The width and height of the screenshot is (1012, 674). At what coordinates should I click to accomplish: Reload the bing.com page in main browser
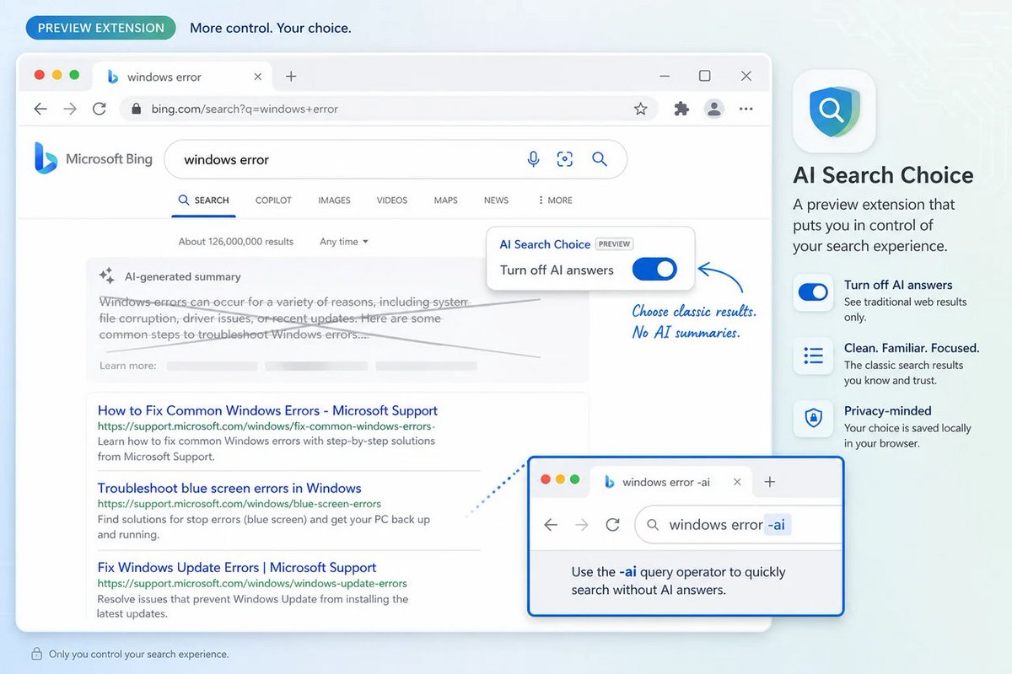point(100,109)
